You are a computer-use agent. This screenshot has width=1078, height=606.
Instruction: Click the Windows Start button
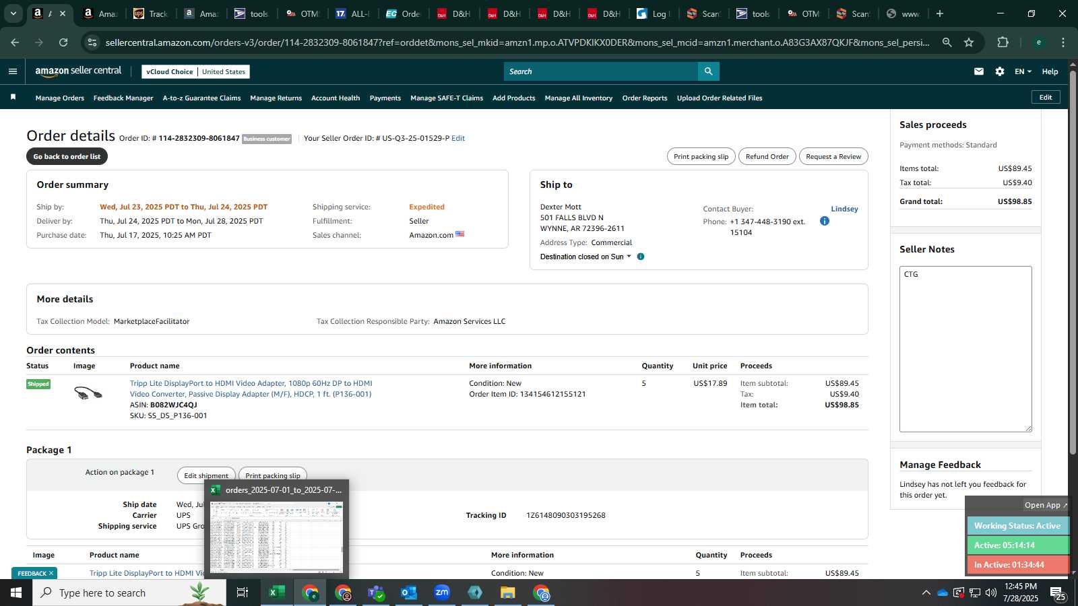(16, 593)
